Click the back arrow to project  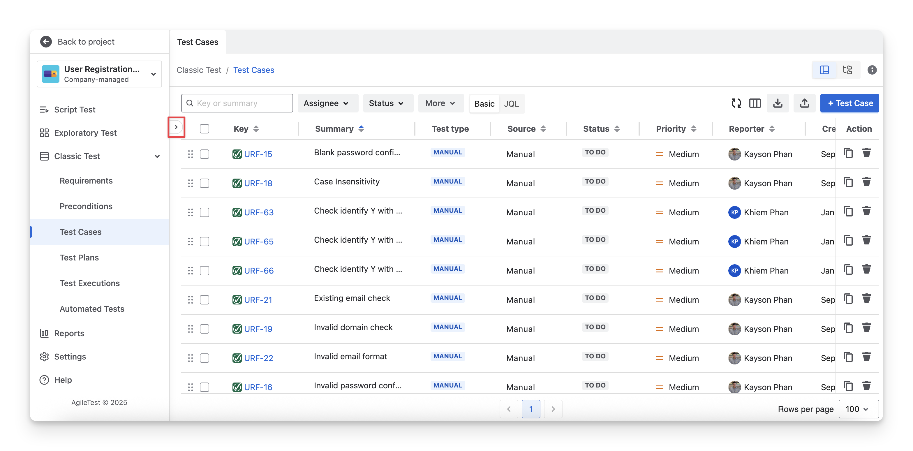(46, 42)
